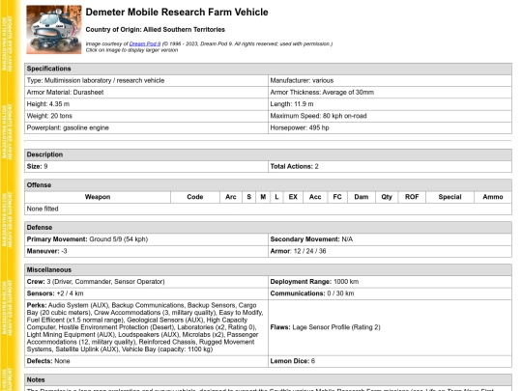The height and width of the screenshot is (391, 522).
Task: Click the page title Demeter Mobile Research Farm Vehicle
Action: (177, 13)
